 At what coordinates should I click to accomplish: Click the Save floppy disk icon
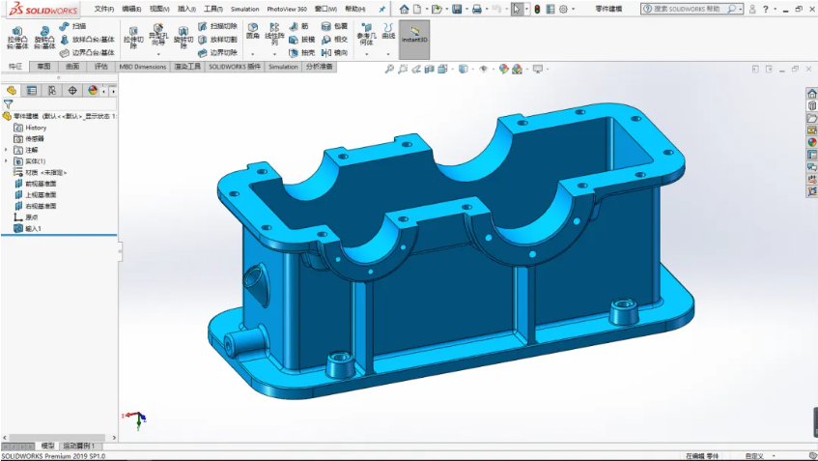tap(457, 9)
